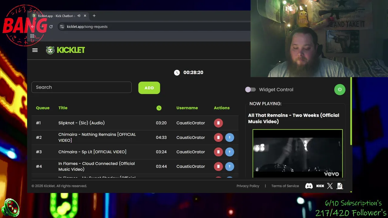Click the green power button
The image size is (388, 218).
coord(339,90)
